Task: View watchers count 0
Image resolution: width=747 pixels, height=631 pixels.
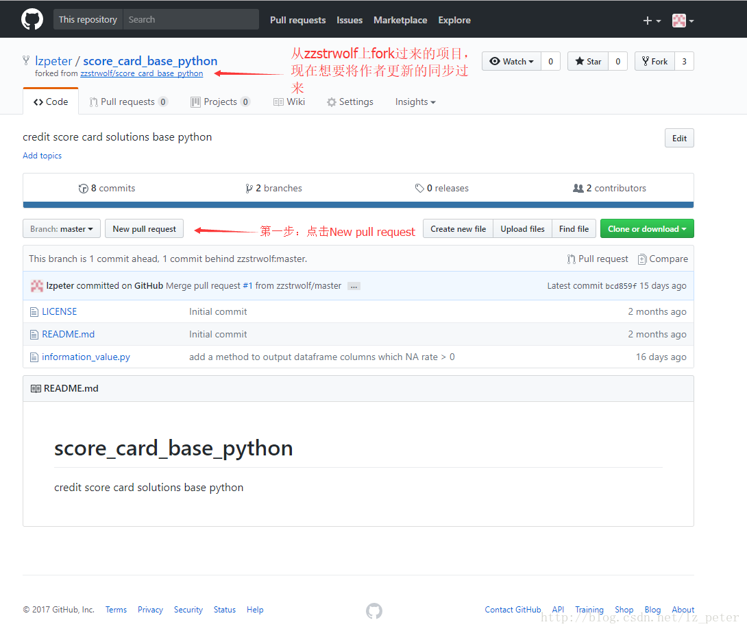Action: pyautogui.click(x=551, y=61)
